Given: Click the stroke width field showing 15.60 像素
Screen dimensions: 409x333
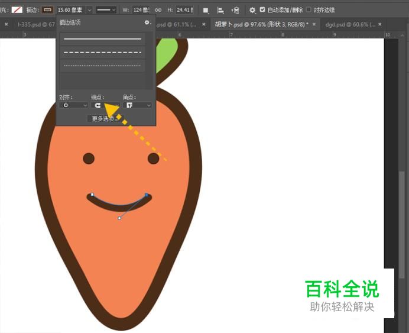Looking at the screenshot, I should 70,10.
